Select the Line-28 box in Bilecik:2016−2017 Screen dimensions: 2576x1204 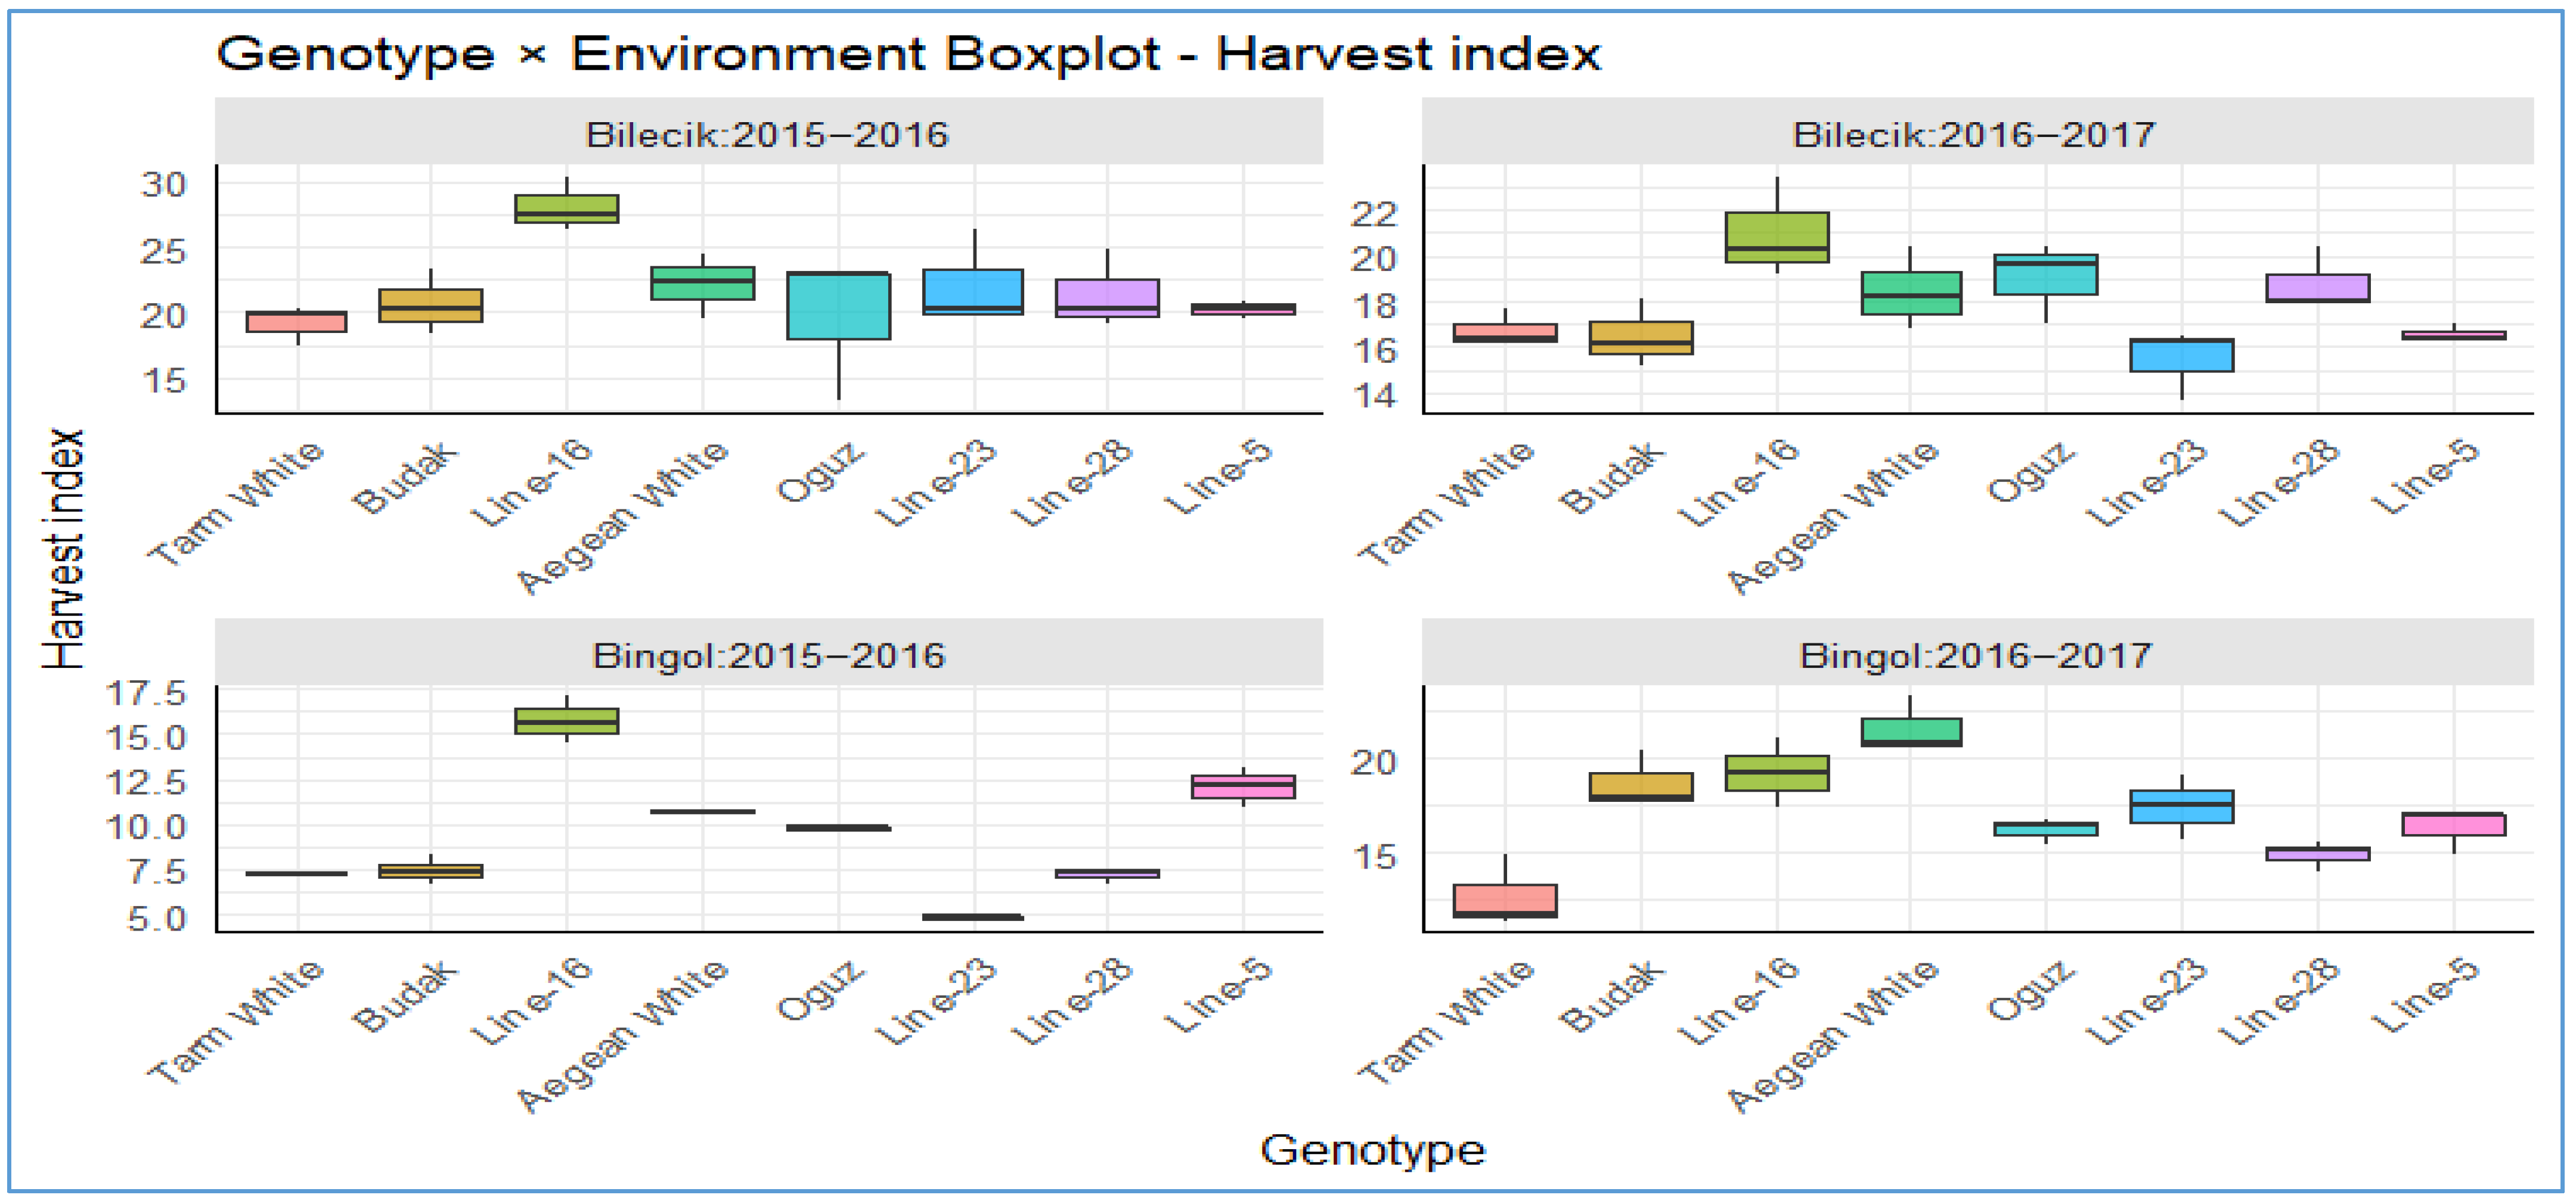[2318, 287]
